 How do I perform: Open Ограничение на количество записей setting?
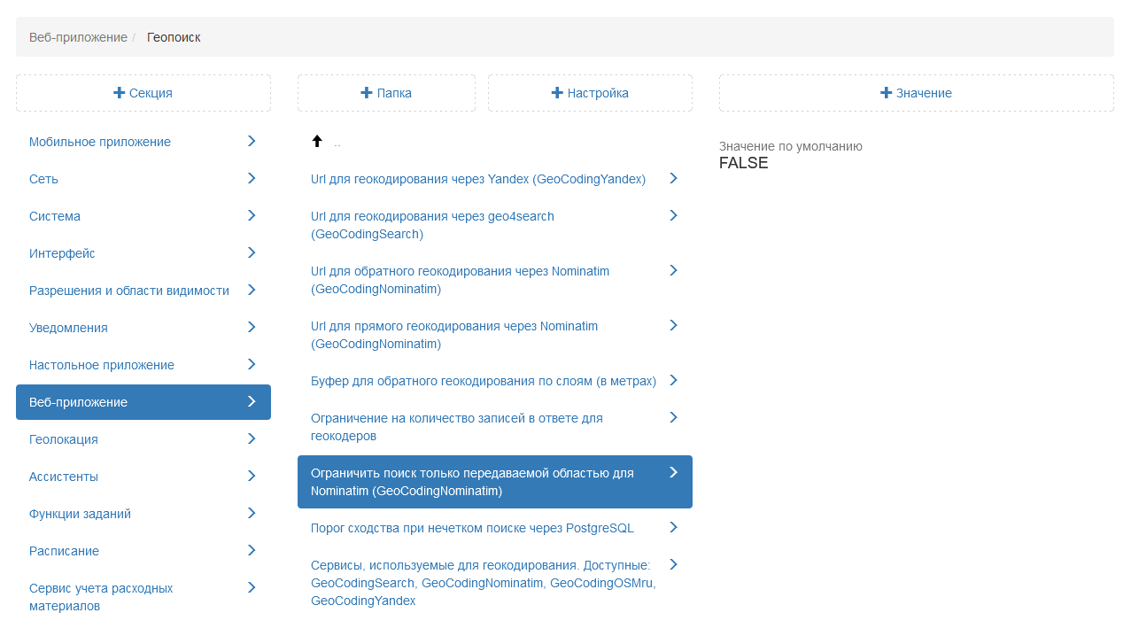pyautogui.click(x=456, y=427)
